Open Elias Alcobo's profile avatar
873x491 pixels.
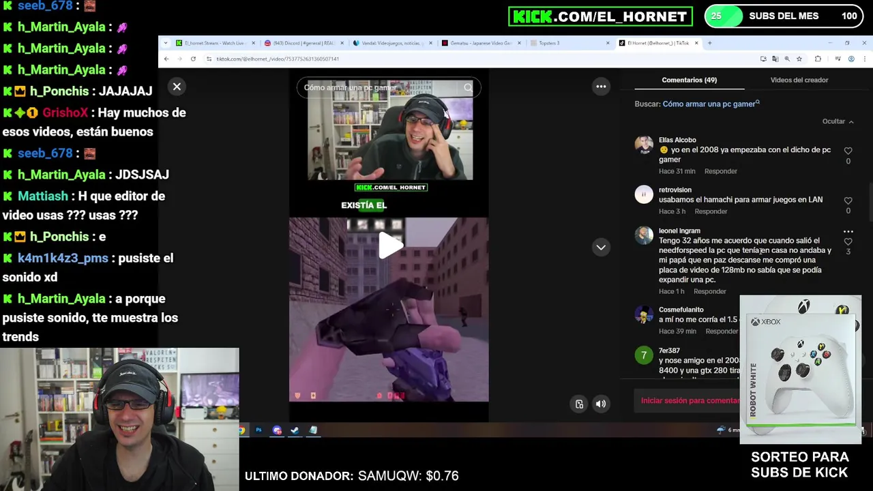click(644, 145)
